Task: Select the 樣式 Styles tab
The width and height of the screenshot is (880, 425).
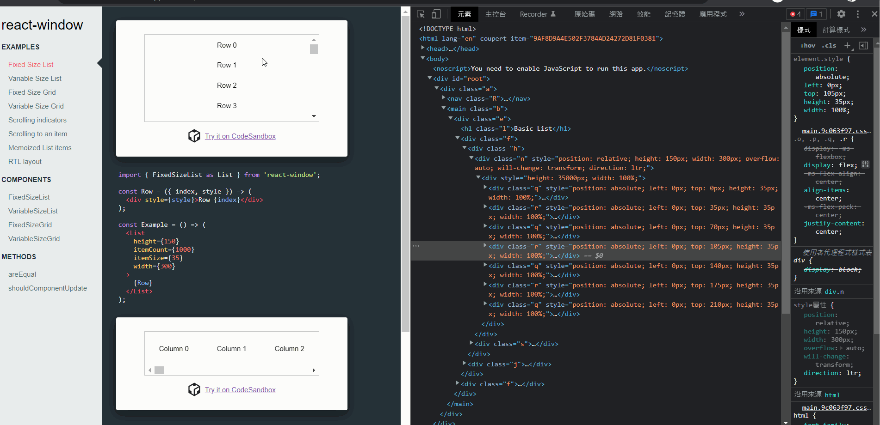Action: (x=804, y=30)
